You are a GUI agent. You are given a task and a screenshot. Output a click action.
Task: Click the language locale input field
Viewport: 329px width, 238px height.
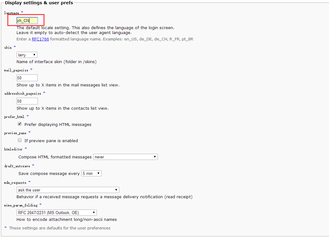click(27, 21)
